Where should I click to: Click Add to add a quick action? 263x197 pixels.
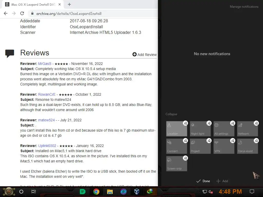coord(222,181)
